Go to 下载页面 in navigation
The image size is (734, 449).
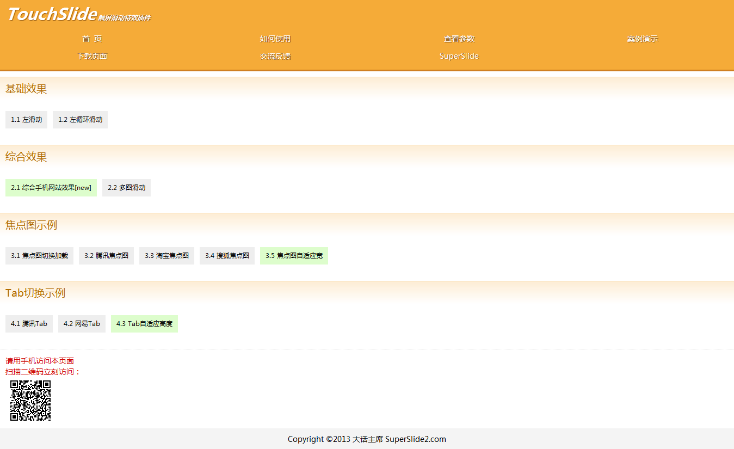[92, 56]
